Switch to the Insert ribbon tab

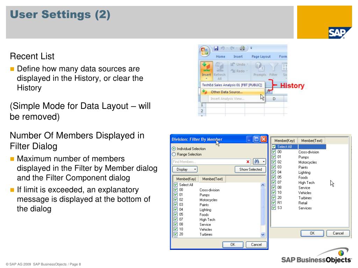coord(238,57)
